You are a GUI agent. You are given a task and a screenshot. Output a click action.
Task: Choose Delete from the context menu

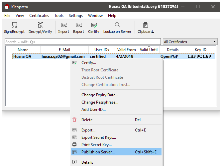pyautogui.click(x=116, y=120)
